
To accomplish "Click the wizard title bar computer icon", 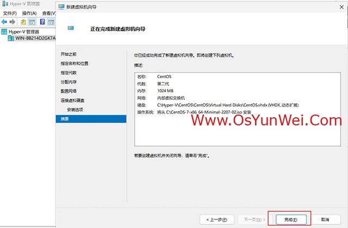I will click(x=61, y=7).
